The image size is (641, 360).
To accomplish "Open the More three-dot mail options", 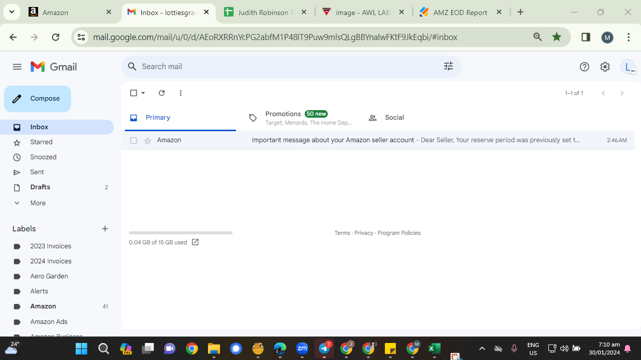I will coord(180,93).
